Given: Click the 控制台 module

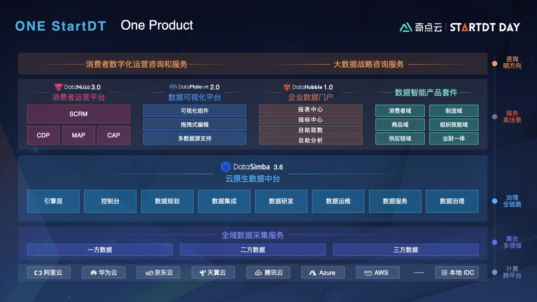Looking at the screenshot, I should (x=110, y=201).
